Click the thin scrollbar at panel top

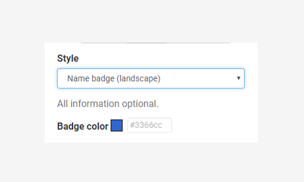pos(156,43)
